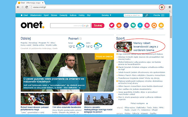Click the page vertical scrollbar

(x=171, y=27)
